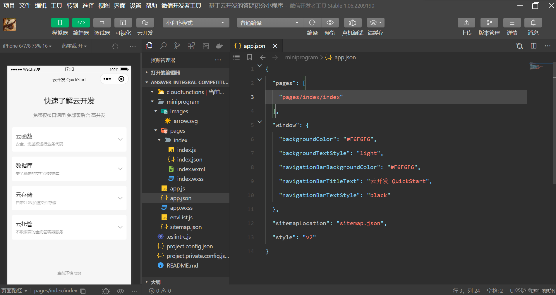Toggle the Debugger panel button
556x295 pixels.
coord(102,23)
